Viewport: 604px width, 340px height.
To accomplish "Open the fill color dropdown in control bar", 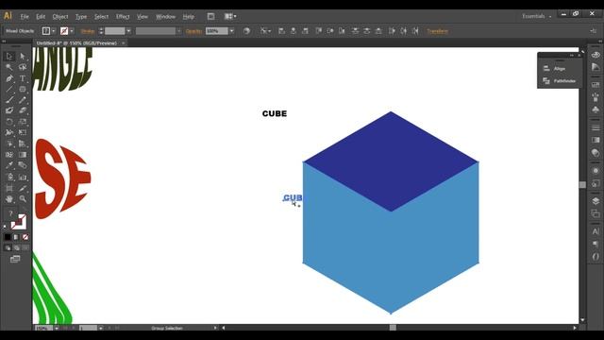I will (53, 31).
